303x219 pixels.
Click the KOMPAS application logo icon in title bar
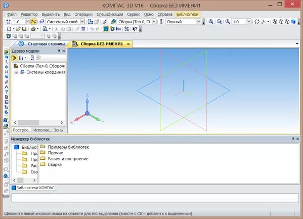click(x=6, y=5)
